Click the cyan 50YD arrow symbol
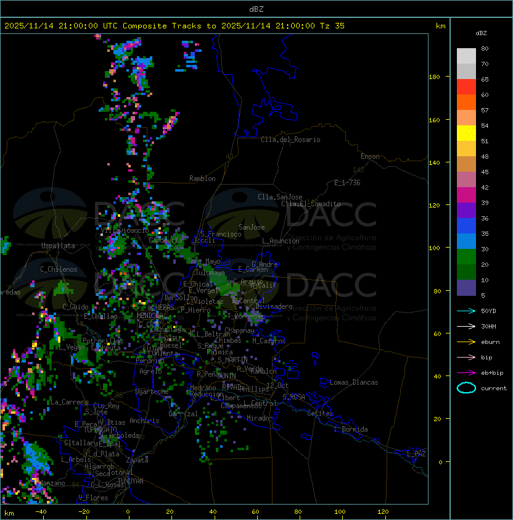The image size is (513, 520). click(x=466, y=311)
